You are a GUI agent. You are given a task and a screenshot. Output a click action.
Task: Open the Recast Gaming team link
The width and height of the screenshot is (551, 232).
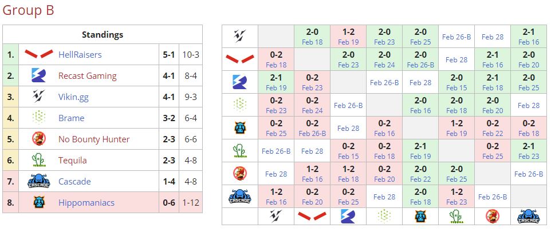87,76
